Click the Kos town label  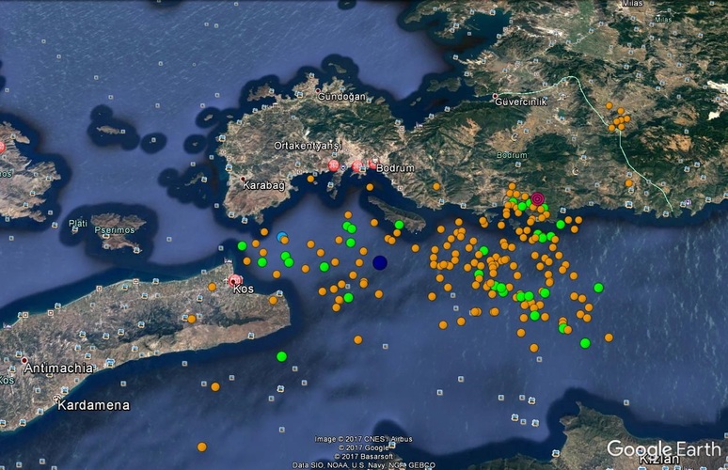(x=244, y=290)
